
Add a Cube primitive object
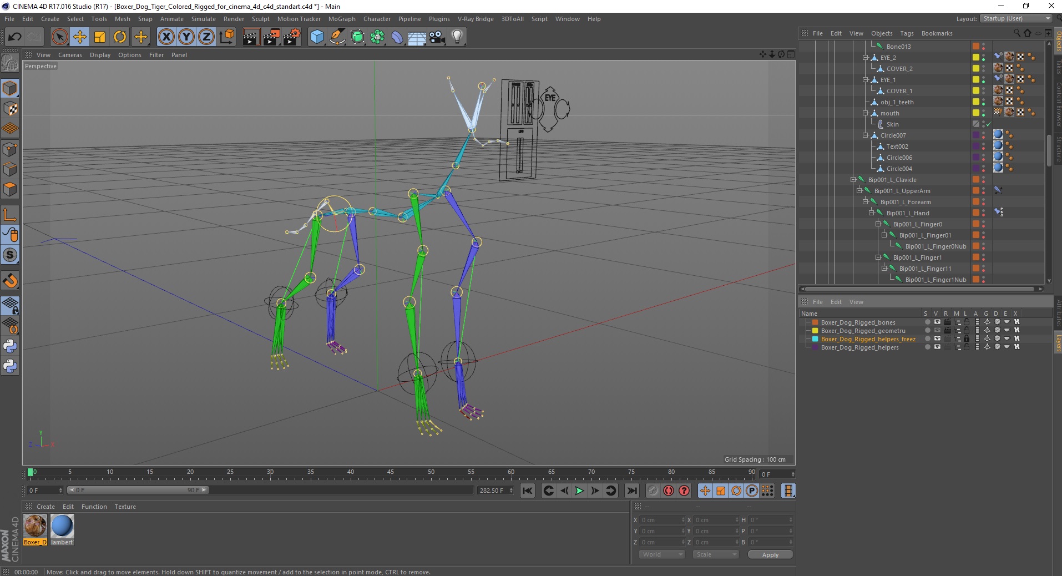point(317,37)
